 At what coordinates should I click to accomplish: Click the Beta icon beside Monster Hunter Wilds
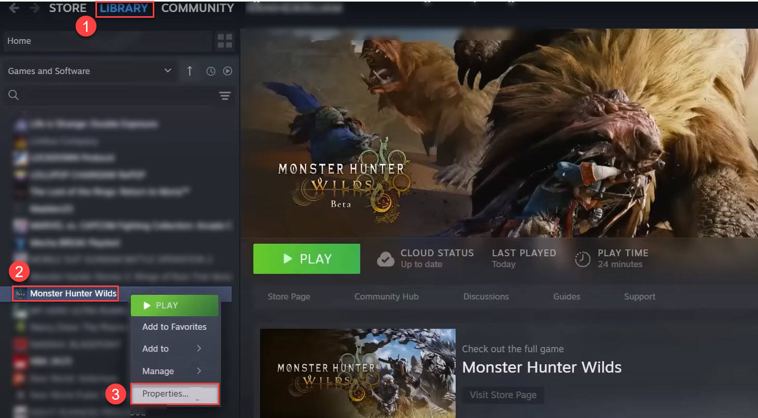pyautogui.click(x=20, y=293)
